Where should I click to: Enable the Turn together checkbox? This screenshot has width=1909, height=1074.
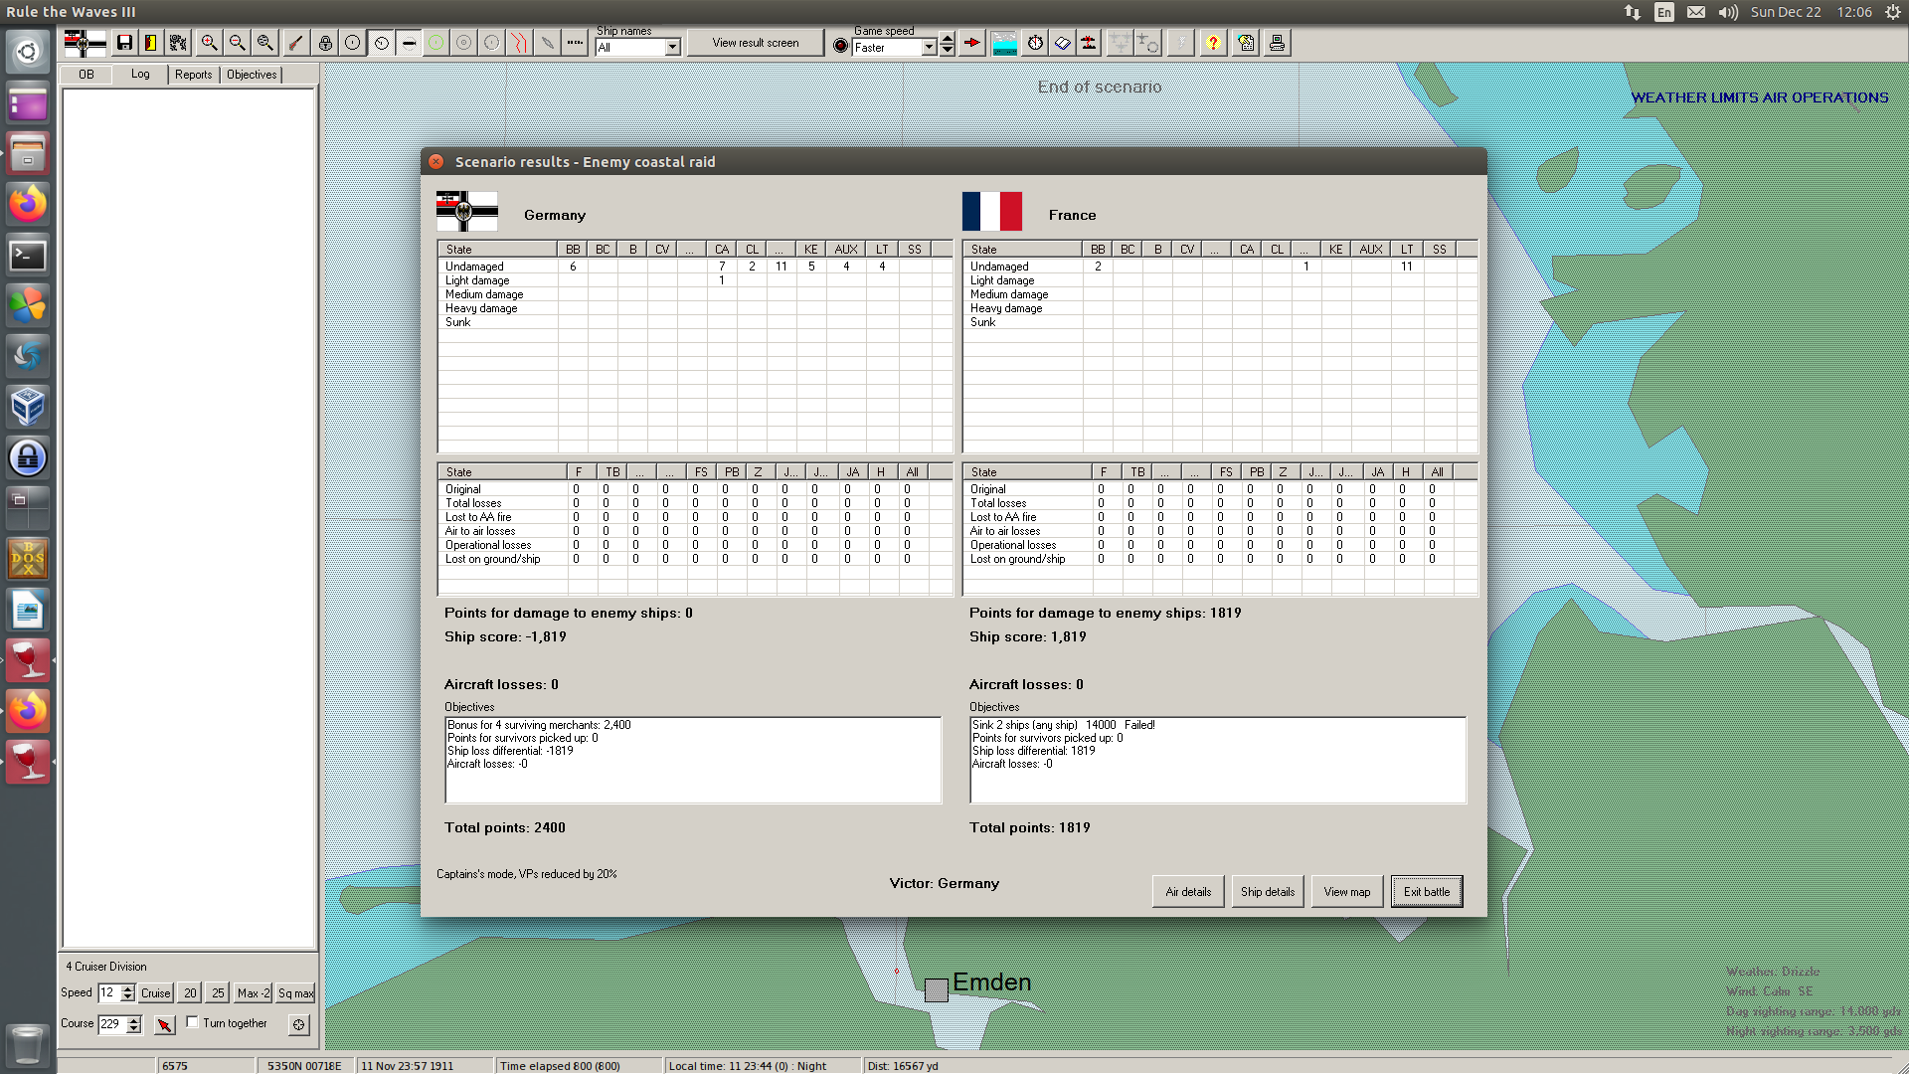pyautogui.click(x=192, y=1022)
